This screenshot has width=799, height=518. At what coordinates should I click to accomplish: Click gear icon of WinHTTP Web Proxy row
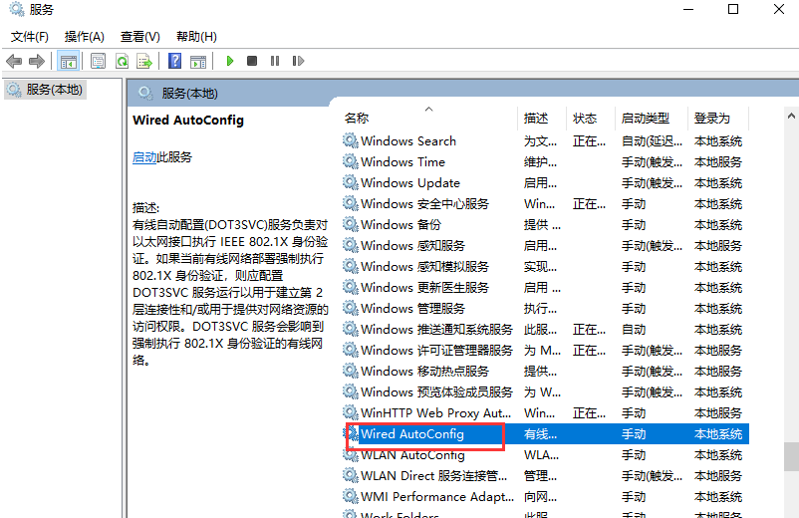[350, 412]
